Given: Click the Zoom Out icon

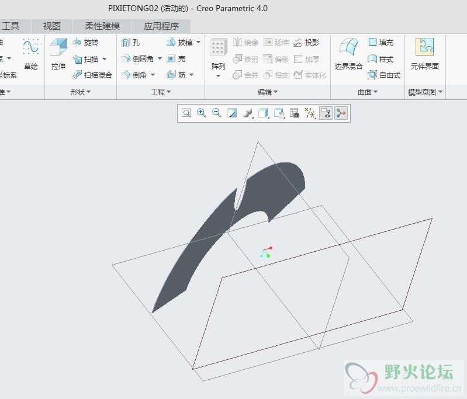Looking at the screenshot, I should pos(216,113).
